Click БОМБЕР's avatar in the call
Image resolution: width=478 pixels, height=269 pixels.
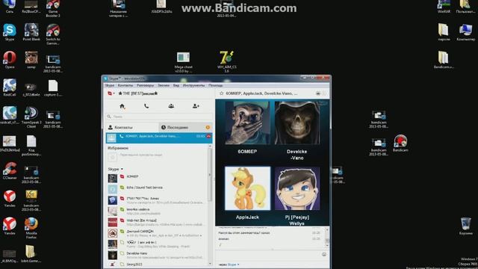click(x=247, y=123)
